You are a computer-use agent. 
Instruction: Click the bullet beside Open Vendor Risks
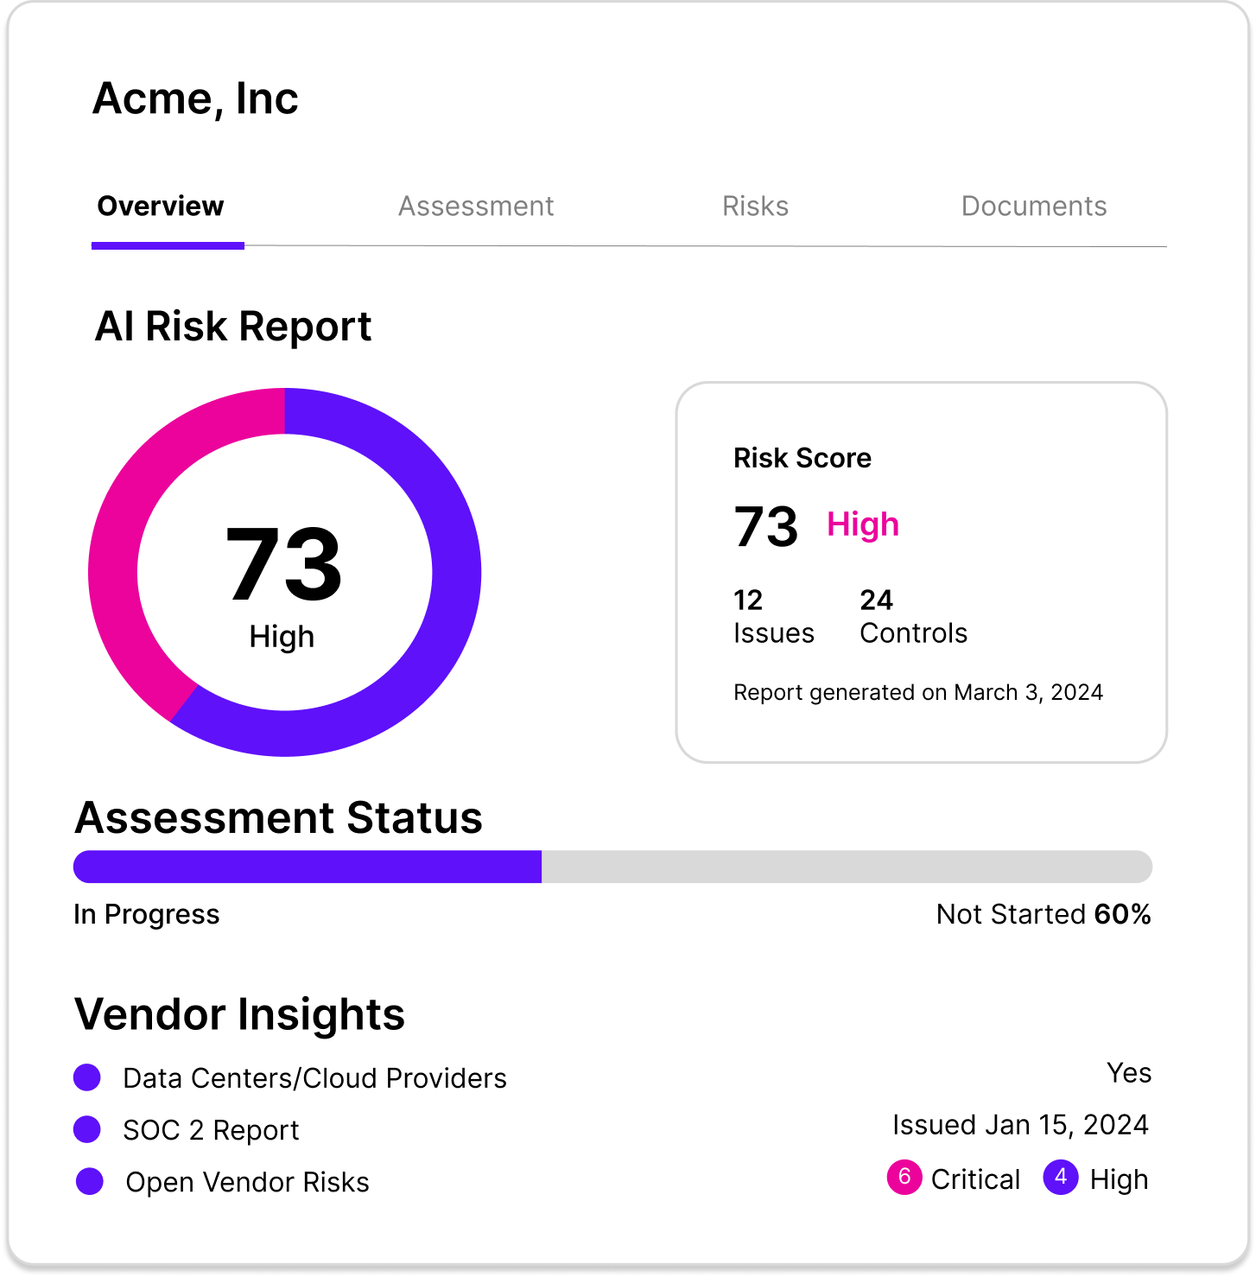pyautogui.click(x=90, y=1181)
